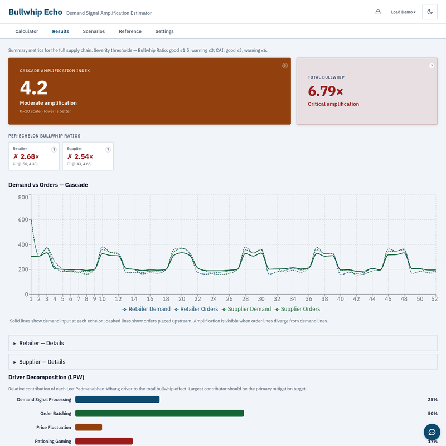The image size is (446, 446).
Task: Click the Rationing Gaming red bar
Action: click(x=104, y=441)
